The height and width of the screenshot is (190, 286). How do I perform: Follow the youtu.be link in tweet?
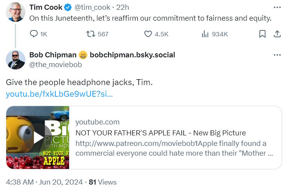[x=59, y=94]
